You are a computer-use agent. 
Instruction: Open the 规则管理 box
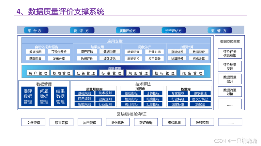[138, 73]
